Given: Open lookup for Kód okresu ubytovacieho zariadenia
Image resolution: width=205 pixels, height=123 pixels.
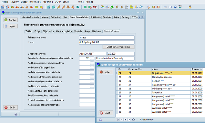Looking at the screenshot, I should [x=92, y=77].
